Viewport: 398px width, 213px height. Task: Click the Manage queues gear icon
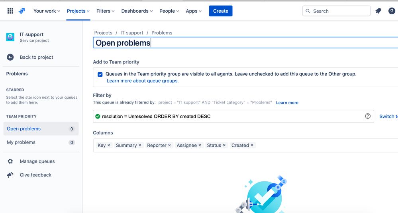pos(10,161)
